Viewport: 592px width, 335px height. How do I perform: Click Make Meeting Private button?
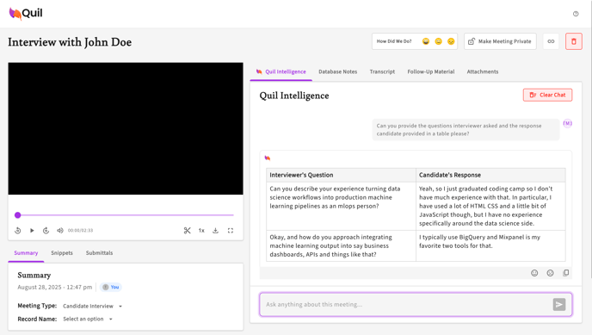tap(500, 41)
